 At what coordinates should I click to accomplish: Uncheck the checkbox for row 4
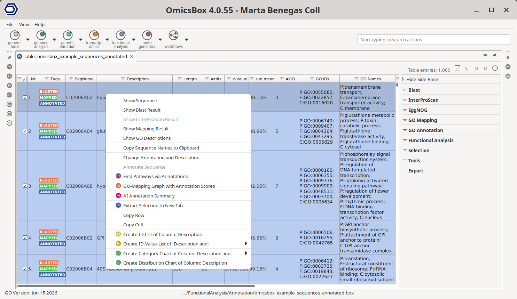click(x=25, y=238)
